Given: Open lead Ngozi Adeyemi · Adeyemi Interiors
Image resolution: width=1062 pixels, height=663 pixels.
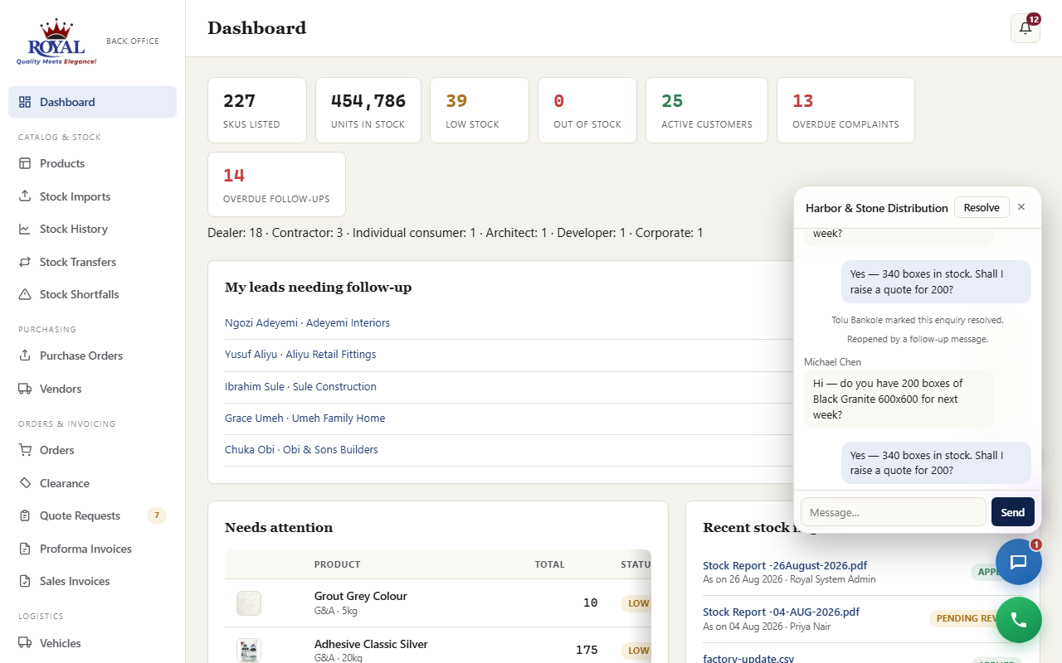Looking at the screenshot, I should click(307, 322).
